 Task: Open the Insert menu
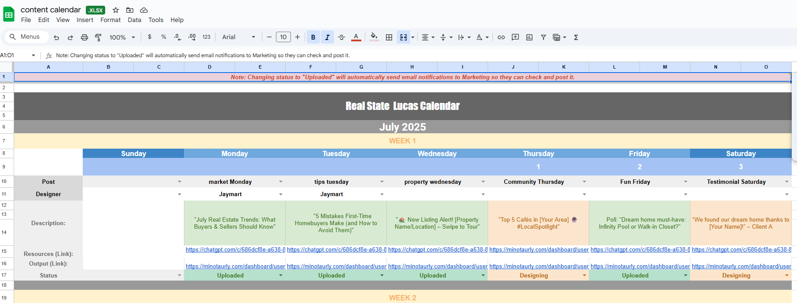85,20
